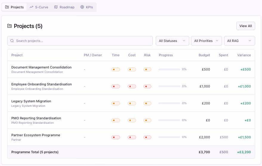Click Time RAG indicator for Employee Onboarding Standardisation

[115, 86]
